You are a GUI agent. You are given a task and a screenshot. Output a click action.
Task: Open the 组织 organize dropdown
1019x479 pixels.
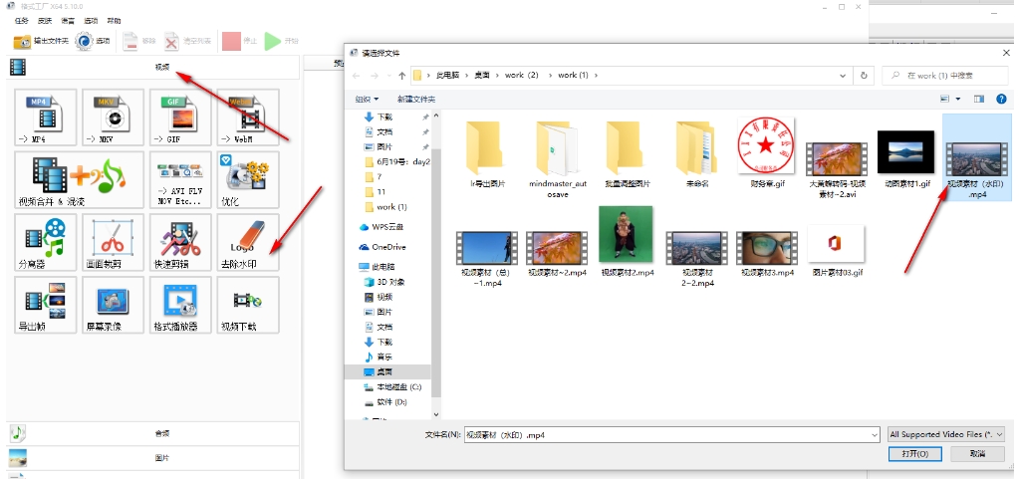pos(367,99)
